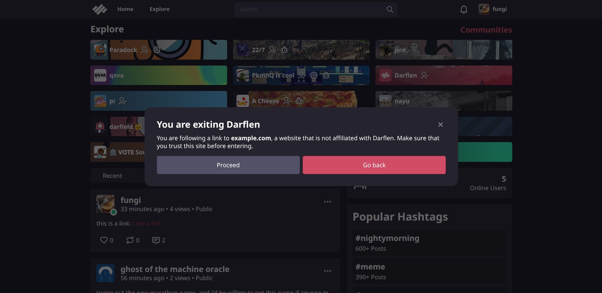Click Paradock's gear badge icon
Image resolution: width=602 pixels, height=293 pixels.
pos(157,50)
